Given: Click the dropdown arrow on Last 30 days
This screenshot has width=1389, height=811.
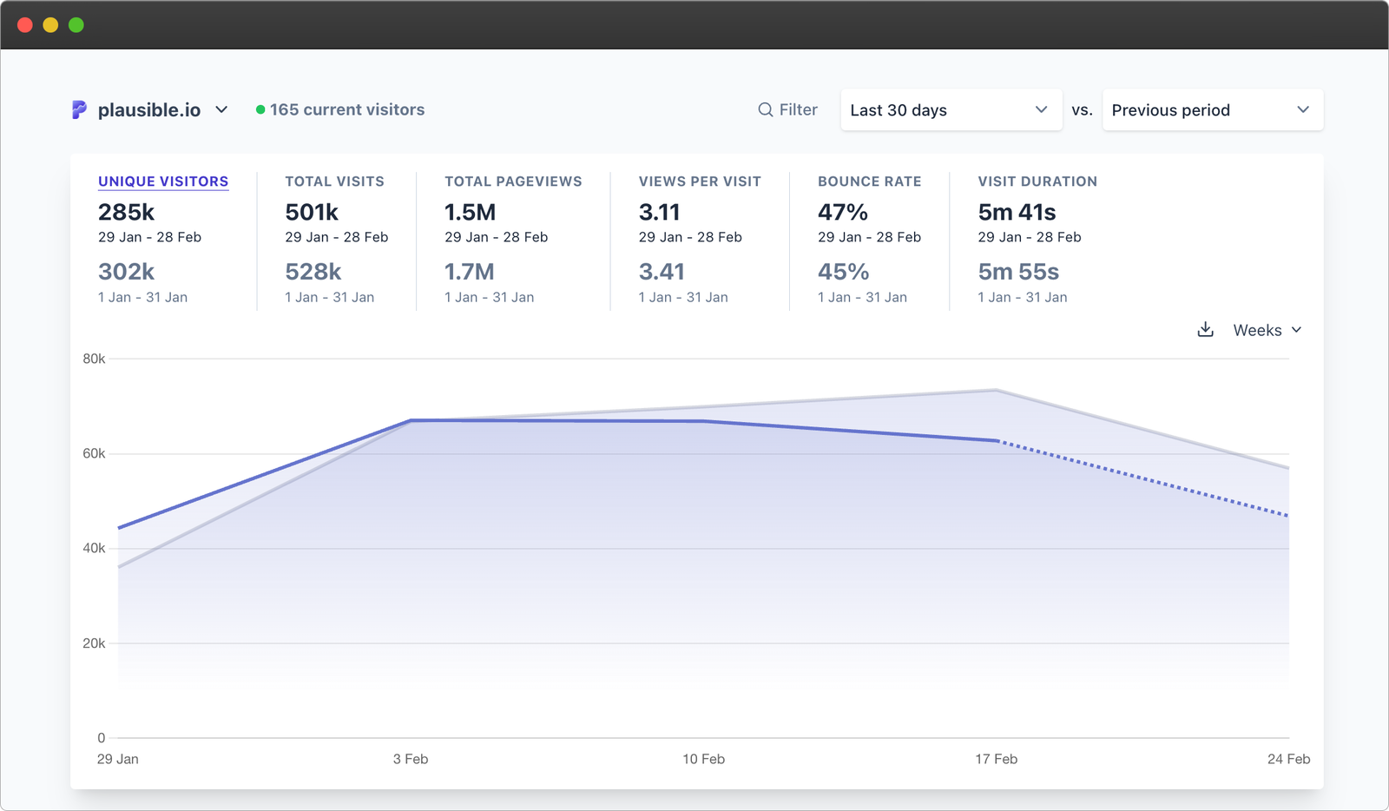Looking at the screenshot, I should tap(1042, 109).
